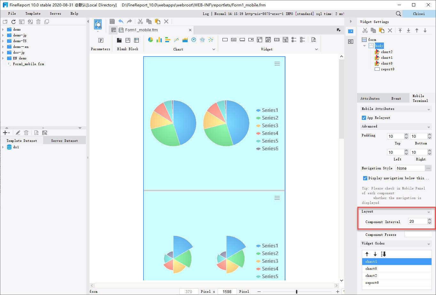Open the Widget toolbar dropdown arrow

316,49
